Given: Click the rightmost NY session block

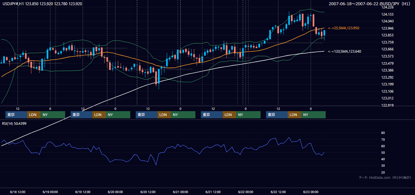Looking at the screenshot, I should [313, 115].
